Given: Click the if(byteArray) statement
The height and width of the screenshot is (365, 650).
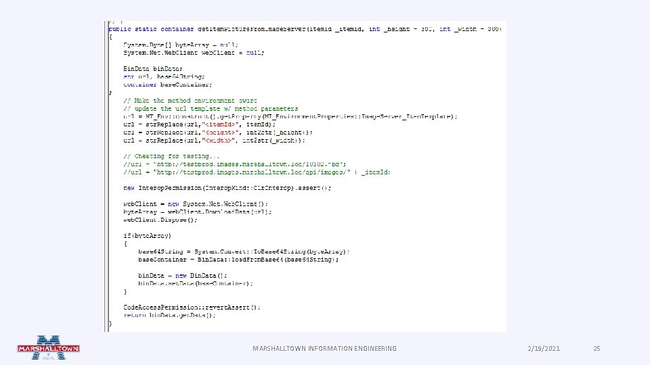Looking at the screenshot, I should click(x=147, y=236).
